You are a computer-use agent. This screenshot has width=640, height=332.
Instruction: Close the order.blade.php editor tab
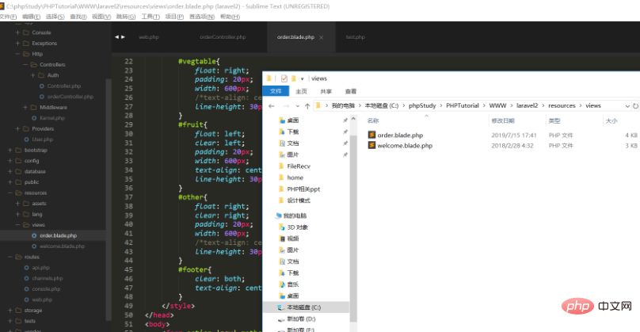[322, 37]
